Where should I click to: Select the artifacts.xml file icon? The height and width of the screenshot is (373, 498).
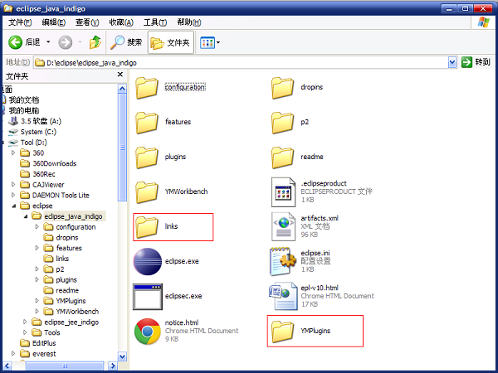[283, 227]
